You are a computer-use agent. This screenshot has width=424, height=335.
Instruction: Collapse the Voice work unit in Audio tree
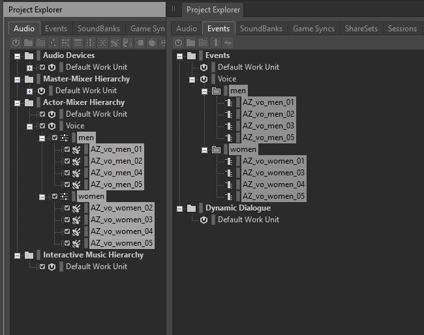point(30,126)
